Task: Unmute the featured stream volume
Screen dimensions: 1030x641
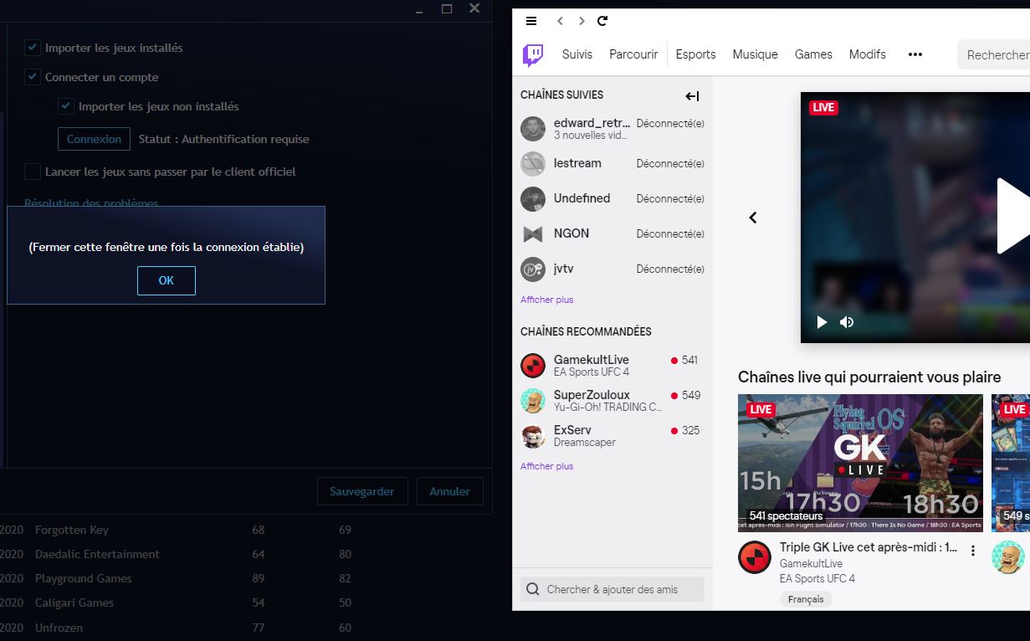Action: tap(847, 321)
